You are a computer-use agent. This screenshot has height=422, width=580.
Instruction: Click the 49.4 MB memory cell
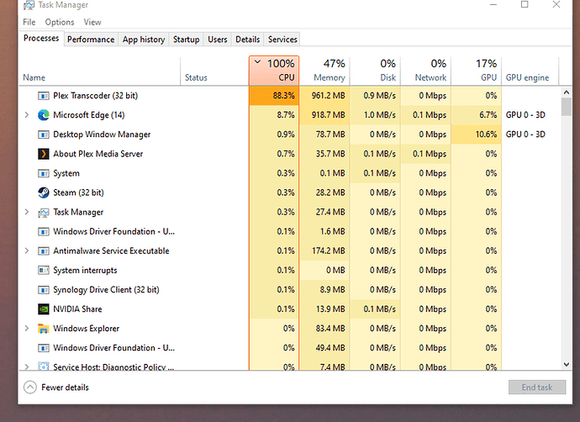(x=324, y=348)
